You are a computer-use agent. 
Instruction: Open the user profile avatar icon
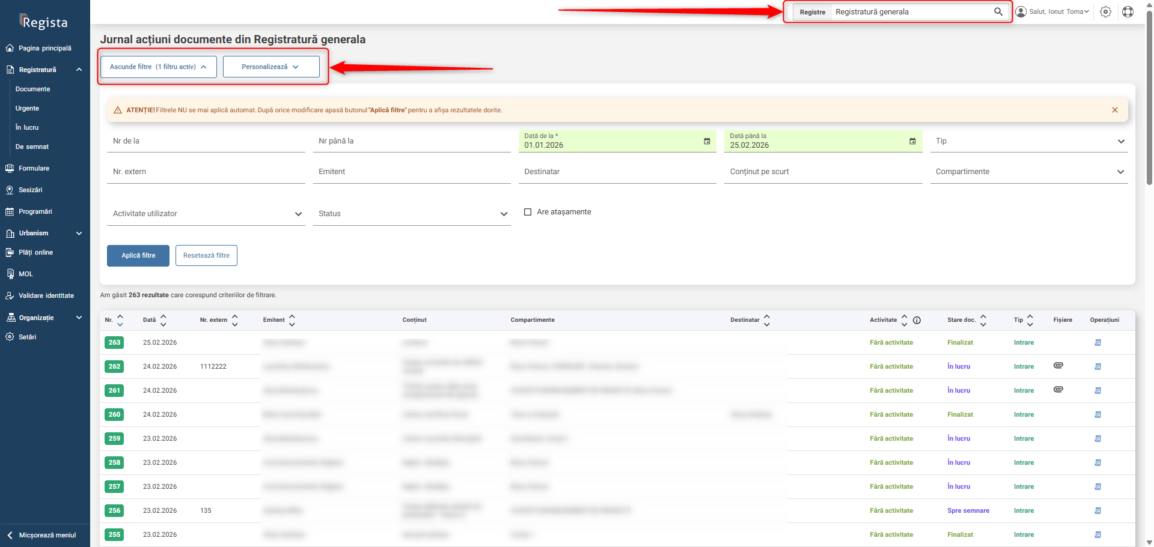[x=1021, y=11]
